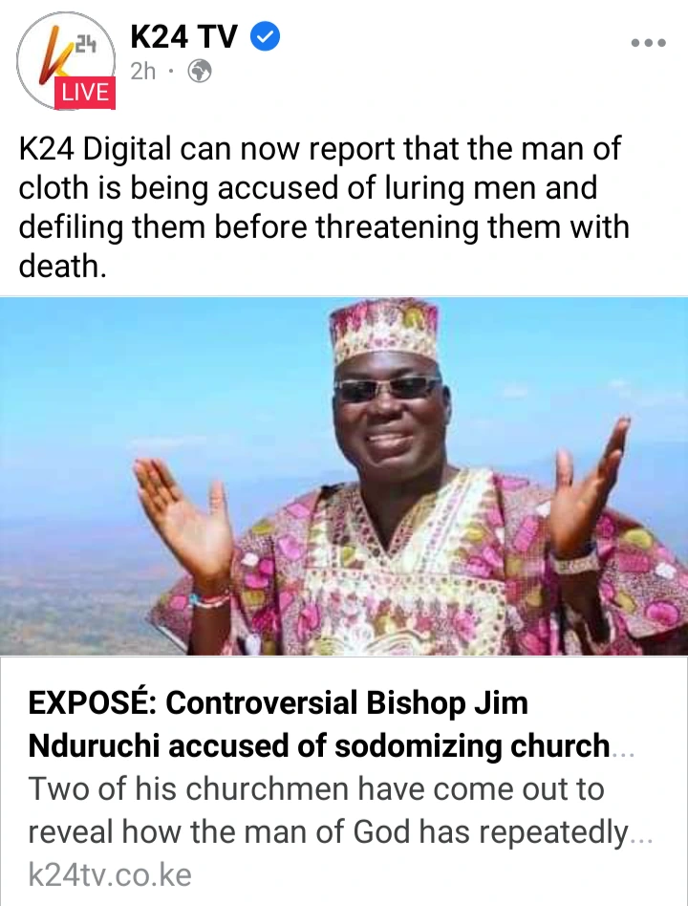Open the article preview photo
Image resolution: width=688 pixels, height=906 pixels.
pos(344,476)
